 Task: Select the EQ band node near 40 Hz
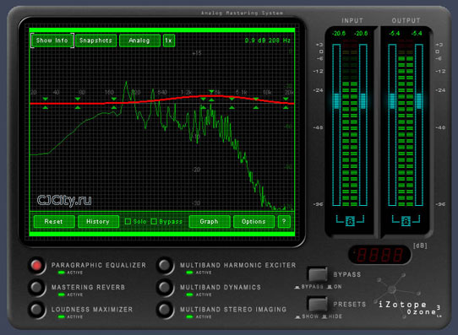click(x=46, y=104)
